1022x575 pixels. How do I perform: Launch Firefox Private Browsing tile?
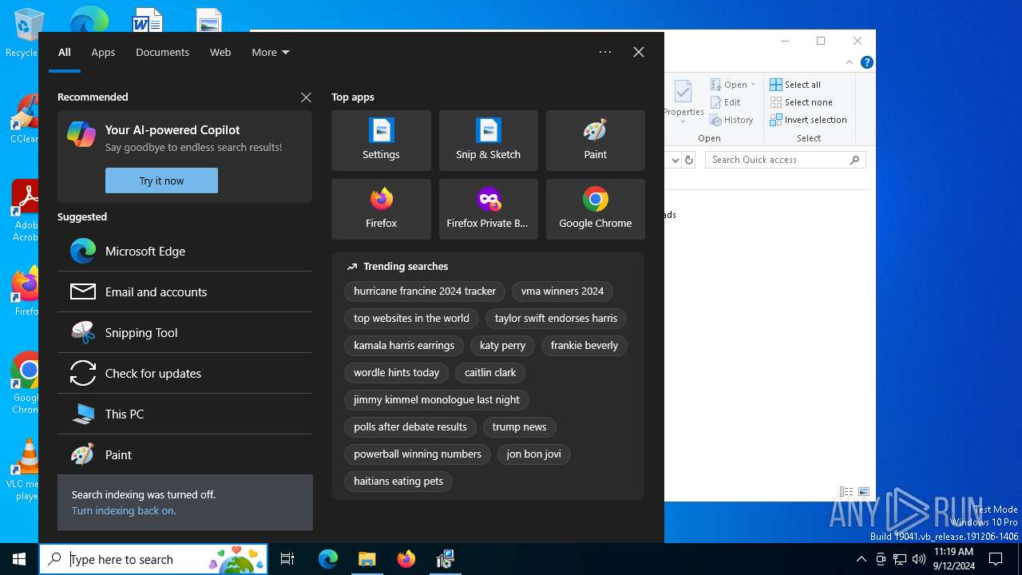coord(488,209)
